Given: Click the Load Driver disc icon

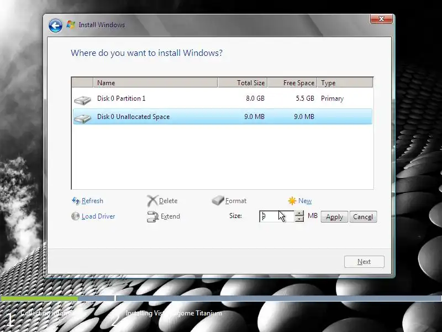Looking at the screenshot, I should point(75,216).
